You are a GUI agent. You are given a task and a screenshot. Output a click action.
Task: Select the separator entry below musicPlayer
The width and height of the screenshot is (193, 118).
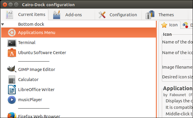(78, 108)
